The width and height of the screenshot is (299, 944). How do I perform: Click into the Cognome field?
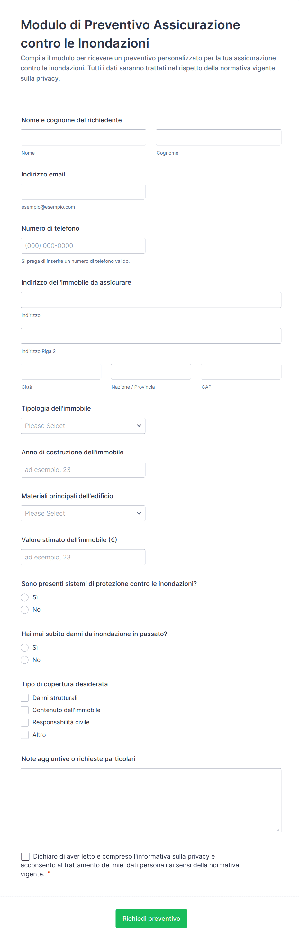coord(218,138)
